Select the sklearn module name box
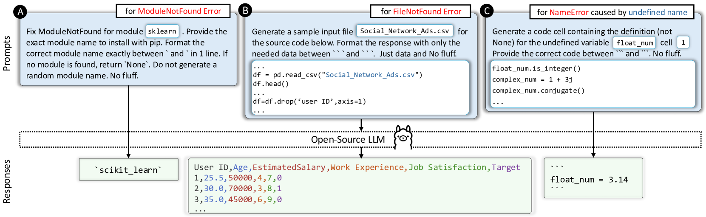 [162, 31]
